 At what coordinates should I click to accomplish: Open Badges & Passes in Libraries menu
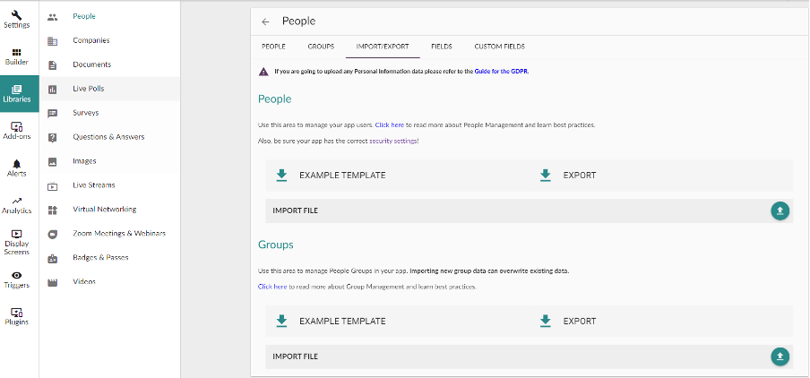(x=100, y=258)
